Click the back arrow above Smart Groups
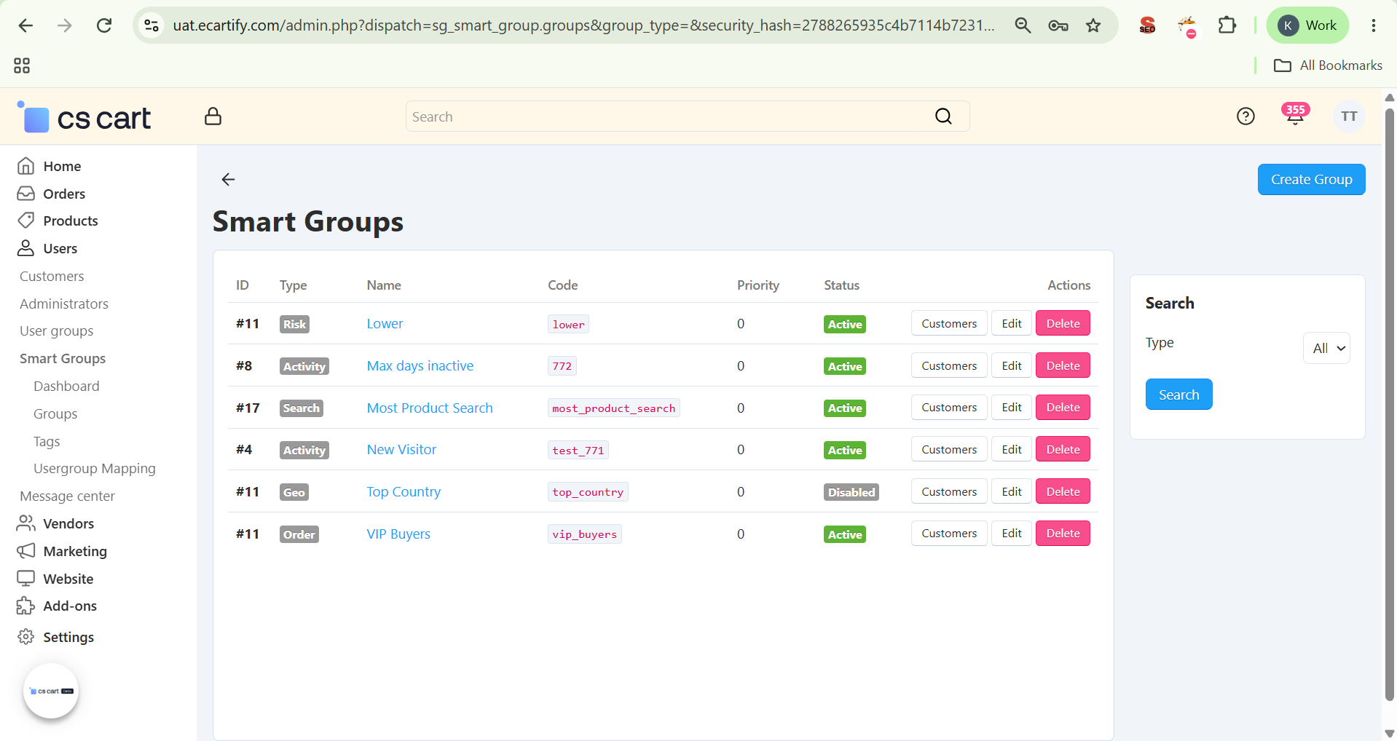Image resolution: width=1397 pixels, height=741 pixels. point(228,179)
